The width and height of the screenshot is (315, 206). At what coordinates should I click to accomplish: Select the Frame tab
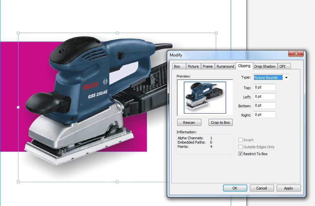pyautogui.click(x=208, y=66)
